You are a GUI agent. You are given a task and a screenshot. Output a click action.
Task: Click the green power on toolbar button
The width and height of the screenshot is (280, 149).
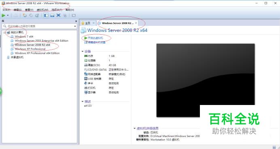(x=3, y=15)
